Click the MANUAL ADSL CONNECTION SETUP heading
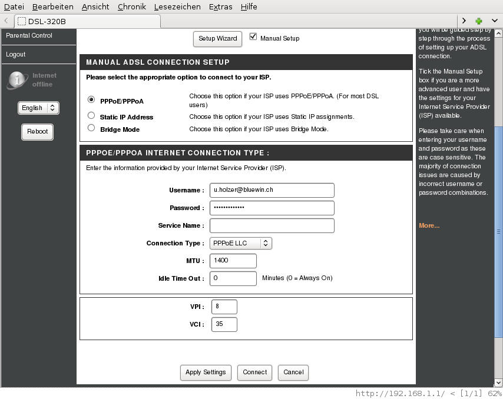503x399 pixels. 158,62
